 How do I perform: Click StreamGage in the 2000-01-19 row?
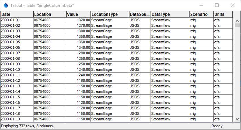click(110, 119)
